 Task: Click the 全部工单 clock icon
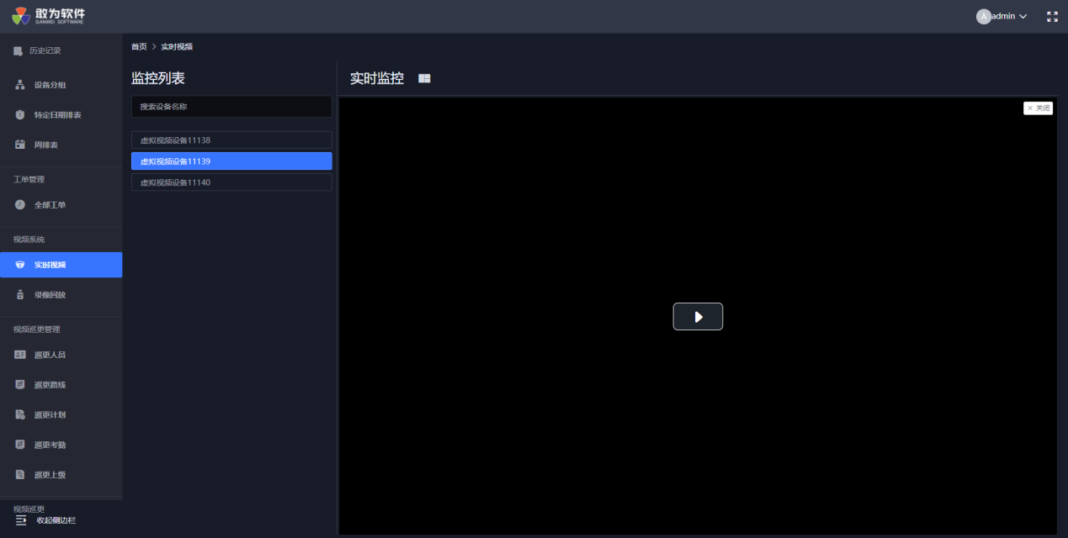pos(20,205)
